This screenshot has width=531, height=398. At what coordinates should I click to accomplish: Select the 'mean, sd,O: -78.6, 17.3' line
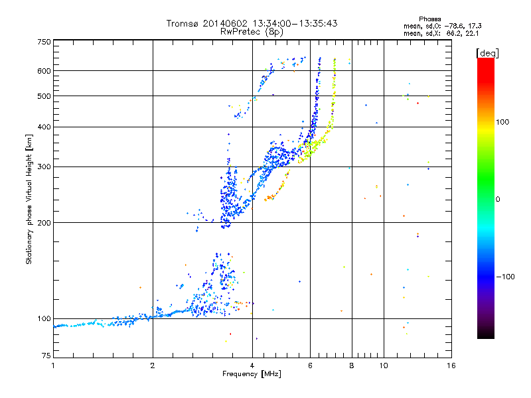point(442,26)
